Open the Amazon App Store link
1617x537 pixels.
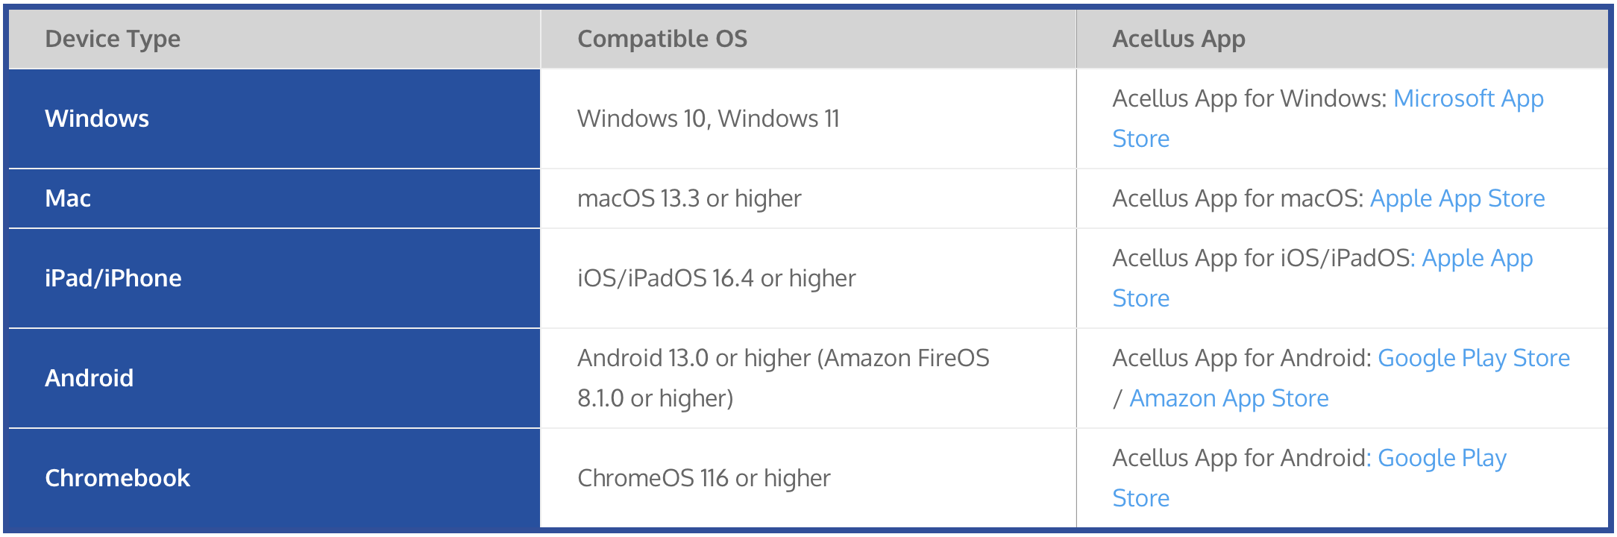[x=1228, y=399]
